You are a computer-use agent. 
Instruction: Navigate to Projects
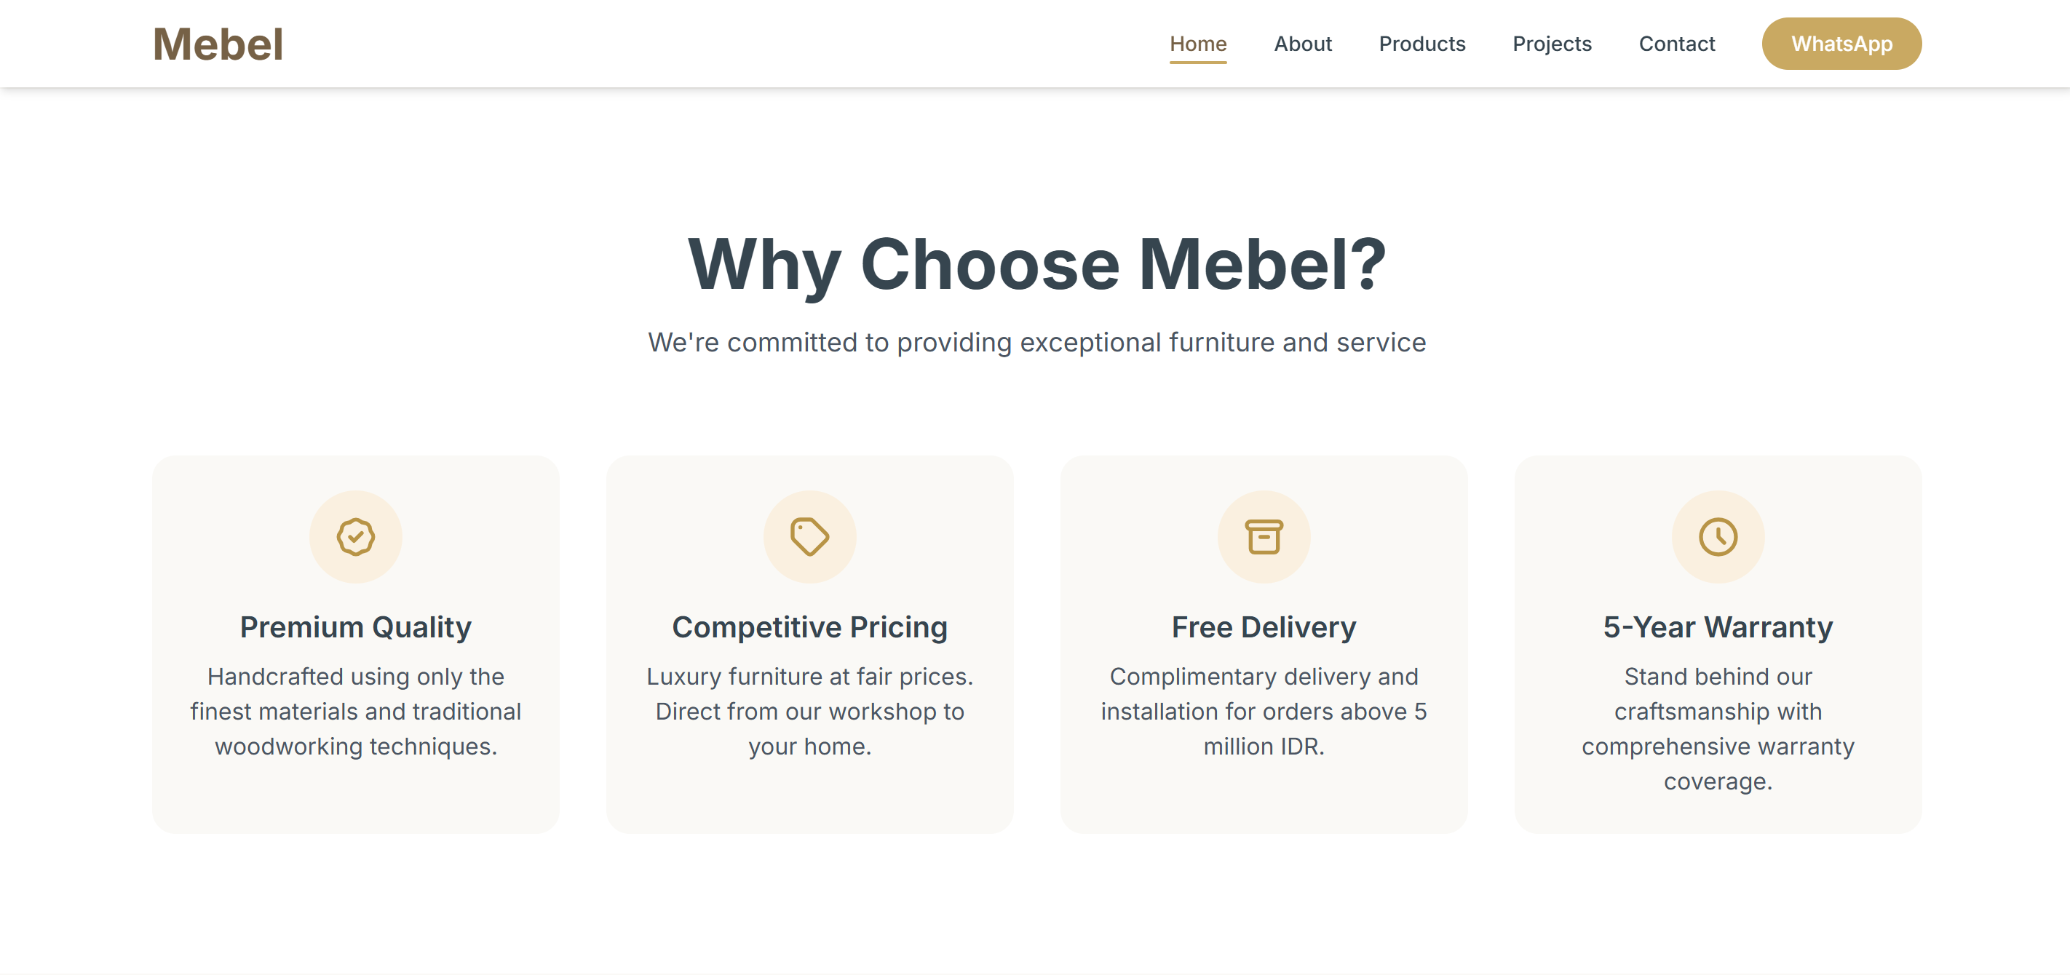click(1552, 44)
